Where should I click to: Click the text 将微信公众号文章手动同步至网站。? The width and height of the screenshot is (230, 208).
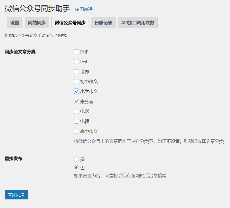point(37,36)
